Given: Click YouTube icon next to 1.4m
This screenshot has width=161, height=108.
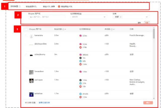Looking at the screenshot, I should [80, 64].
